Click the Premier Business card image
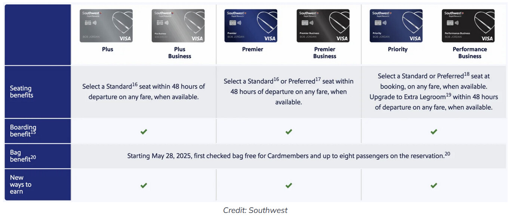 [x=323, y=26]
